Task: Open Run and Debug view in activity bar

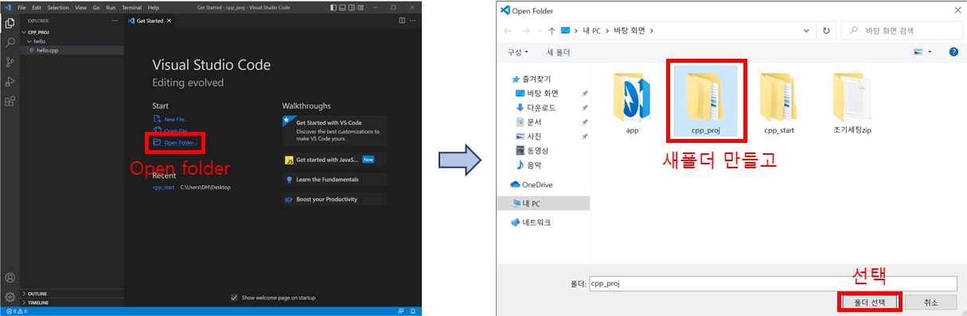Action: point(10,82)
